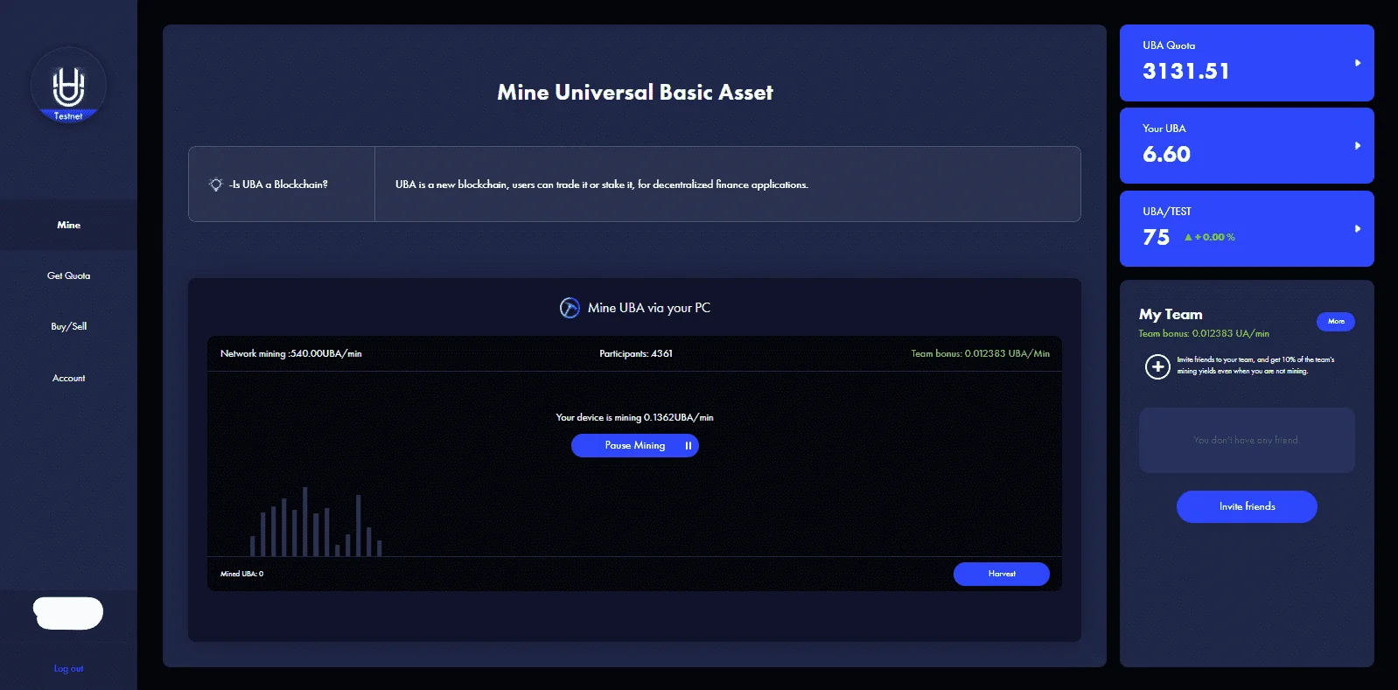Click the pickaxe mining icon
1398x690 pixels.
pos(570,308)
